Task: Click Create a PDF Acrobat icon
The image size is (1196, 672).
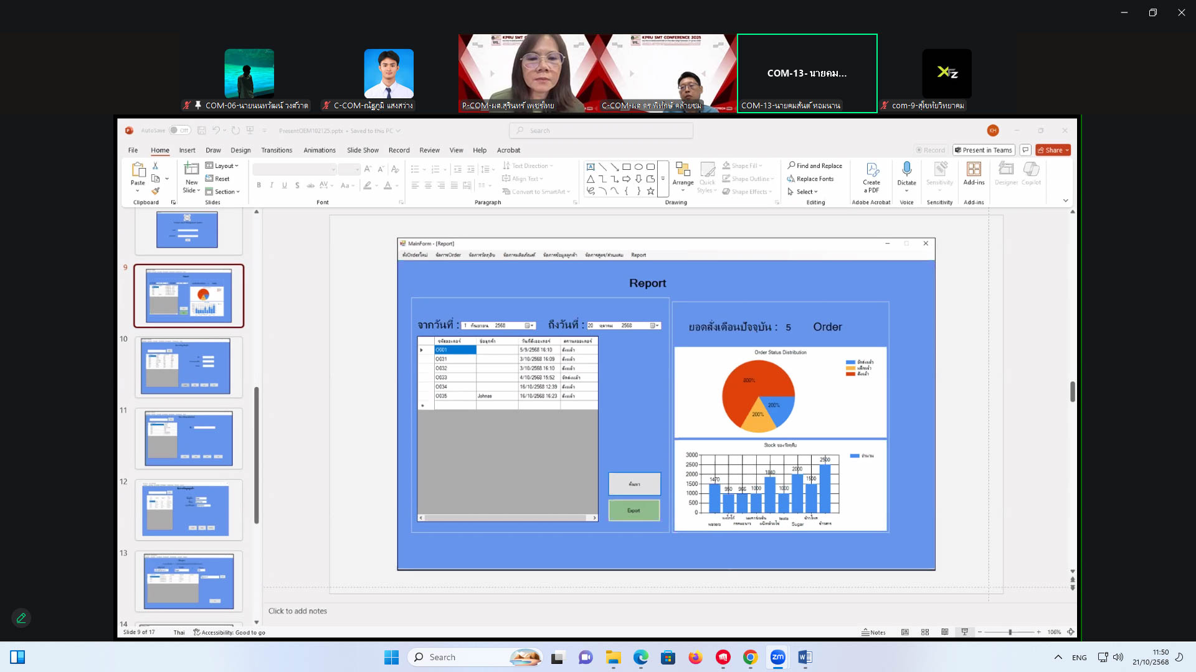Action: tap(871, 170)
